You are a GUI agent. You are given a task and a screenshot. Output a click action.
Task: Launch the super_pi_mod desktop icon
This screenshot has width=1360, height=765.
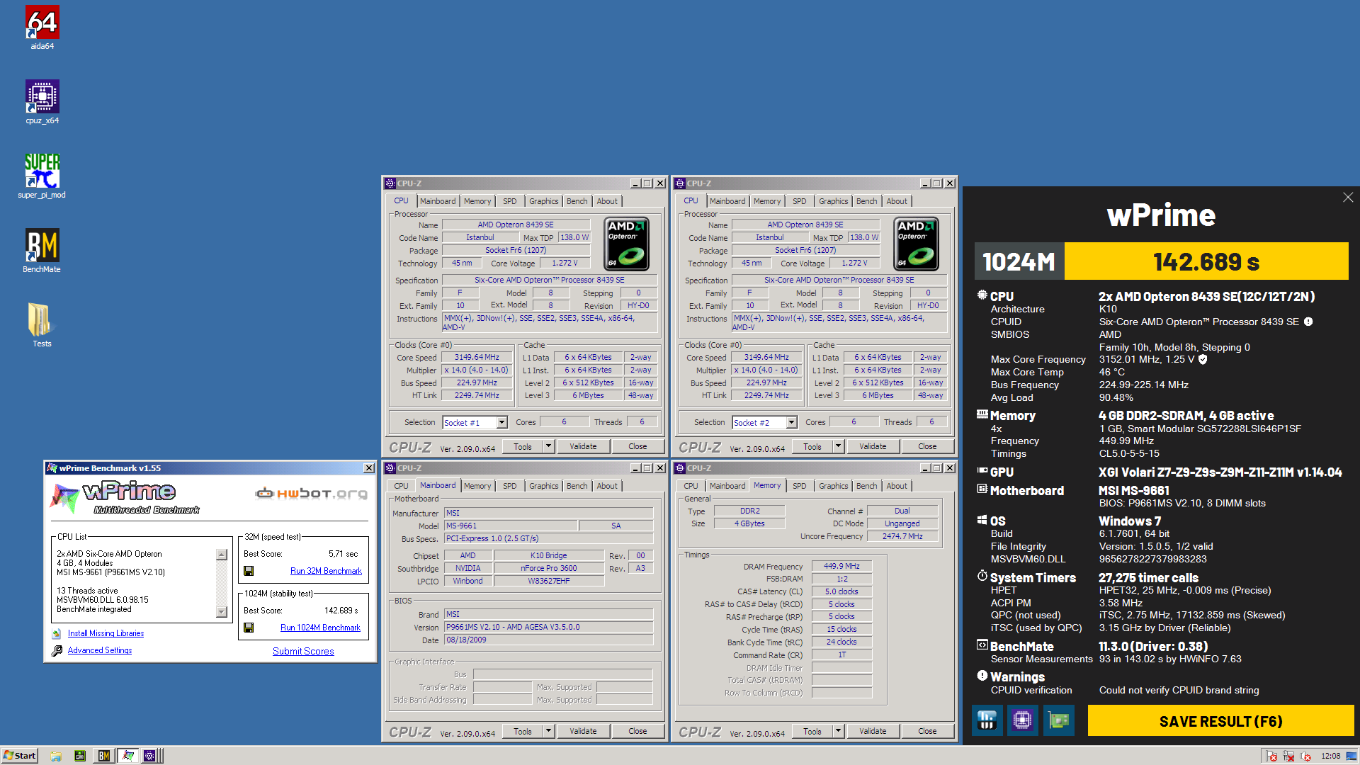pyautogui.click(x=42, y=176)
